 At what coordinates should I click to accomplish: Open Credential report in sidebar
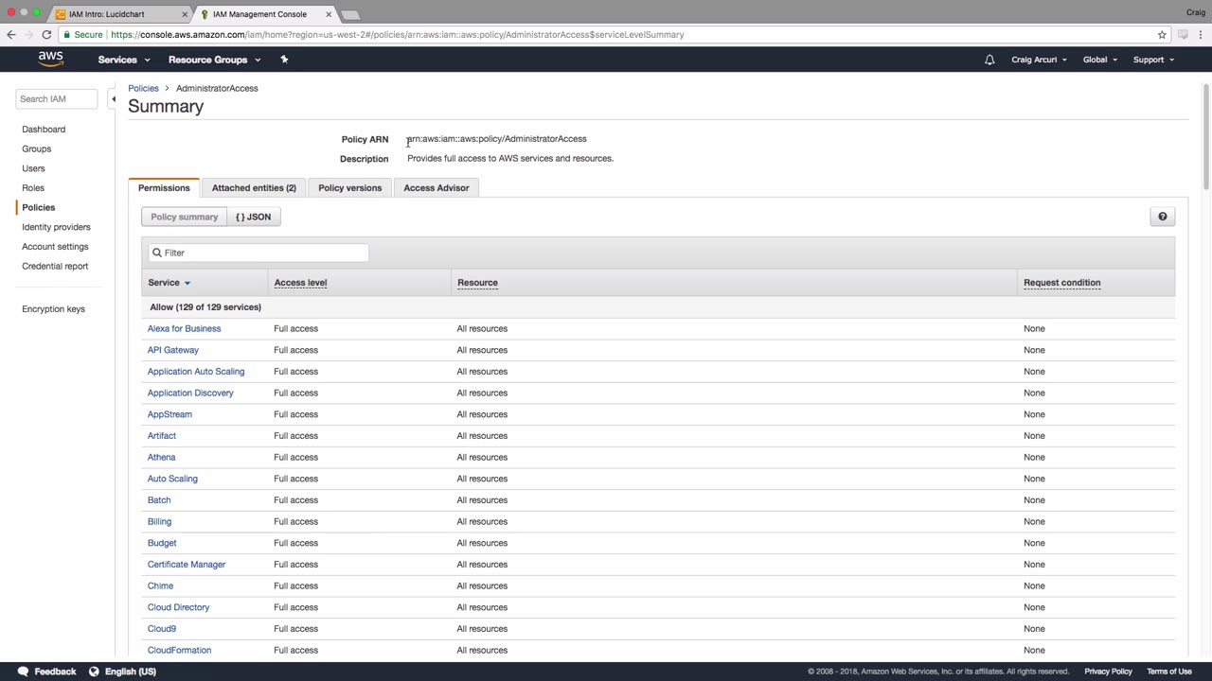click(55, 266)
